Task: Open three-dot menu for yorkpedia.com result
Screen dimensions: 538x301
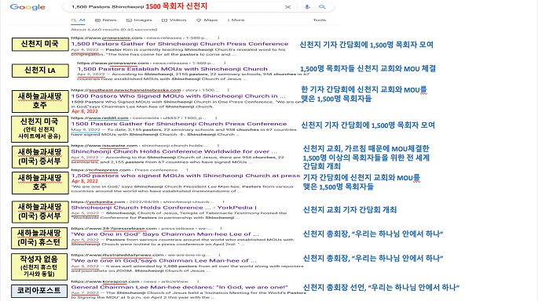Action: coord(223,201)
